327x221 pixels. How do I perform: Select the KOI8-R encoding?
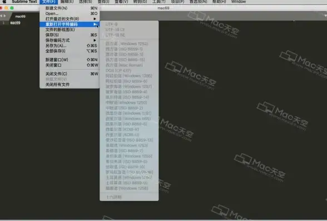pyautogui.click(x=129, y=129)
